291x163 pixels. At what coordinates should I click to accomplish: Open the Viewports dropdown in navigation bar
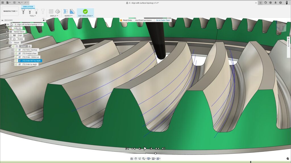click(159, 158)
